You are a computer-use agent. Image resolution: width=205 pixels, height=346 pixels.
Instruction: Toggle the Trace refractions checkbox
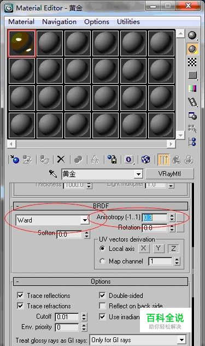20,306
